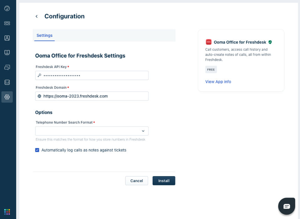The width and height of the screenshot is (300, 219).
Task: Open the Freshworks app switcher grid
Action: tap(7, 211)
